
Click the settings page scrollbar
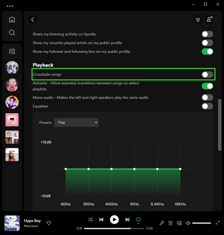(220, 125)
